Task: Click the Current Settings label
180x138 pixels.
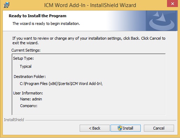Action: tap(26, 50)
